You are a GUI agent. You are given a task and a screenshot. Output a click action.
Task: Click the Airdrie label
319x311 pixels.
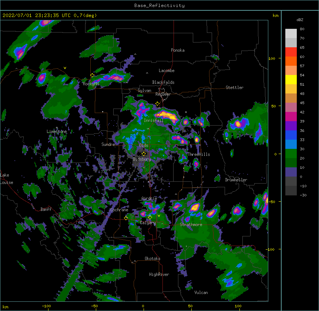(149, 198)
